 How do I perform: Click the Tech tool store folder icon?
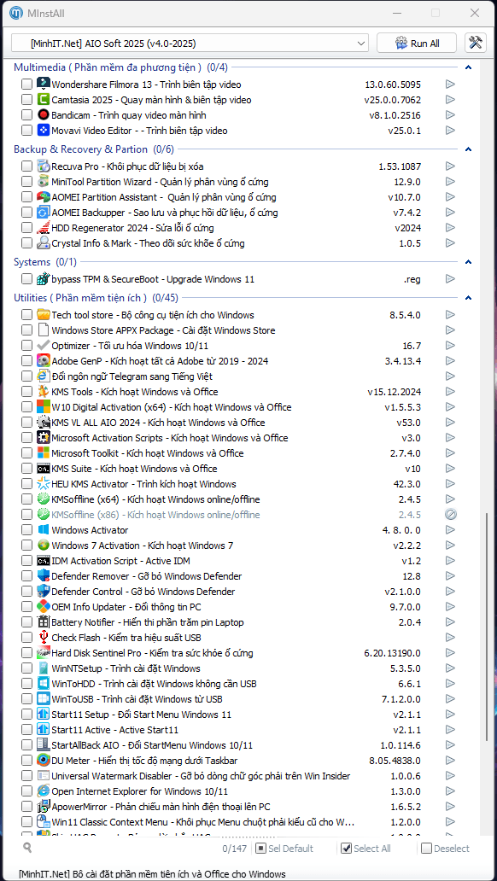[44, 315]
